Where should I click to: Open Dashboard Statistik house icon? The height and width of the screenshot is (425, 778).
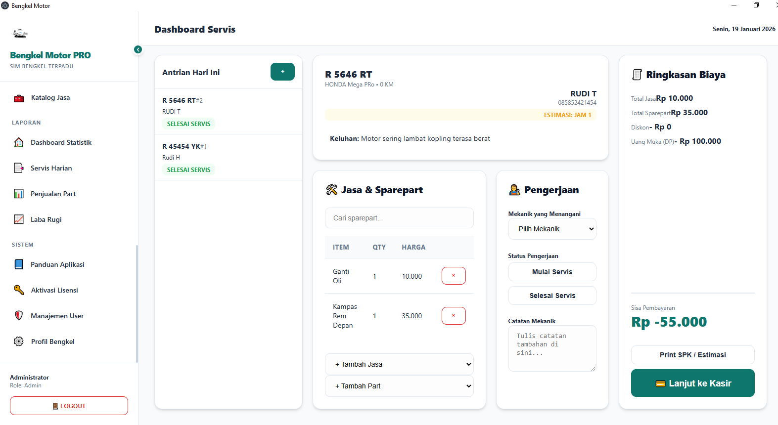[19, 142]
